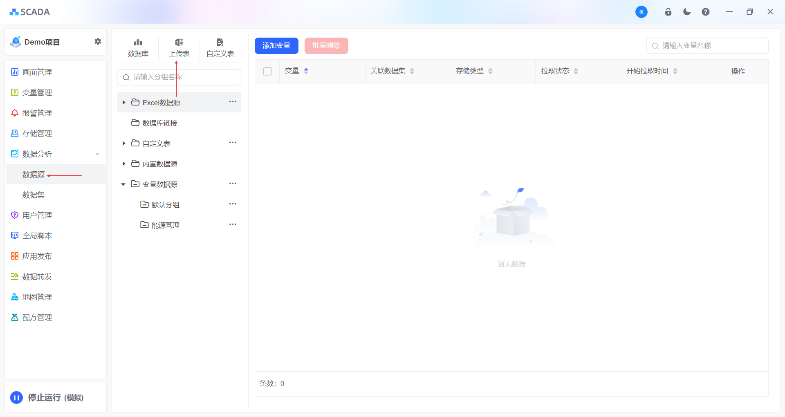Open more options for Excel数据源

coord(233,102)
